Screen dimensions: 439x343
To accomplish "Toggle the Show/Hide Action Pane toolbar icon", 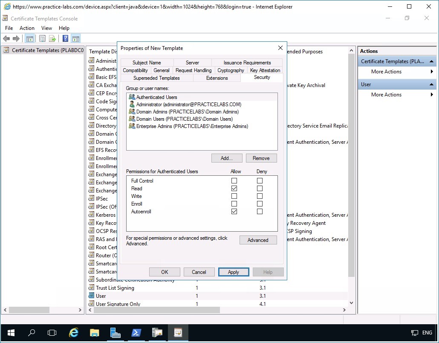I will click(x=75, y=38).
